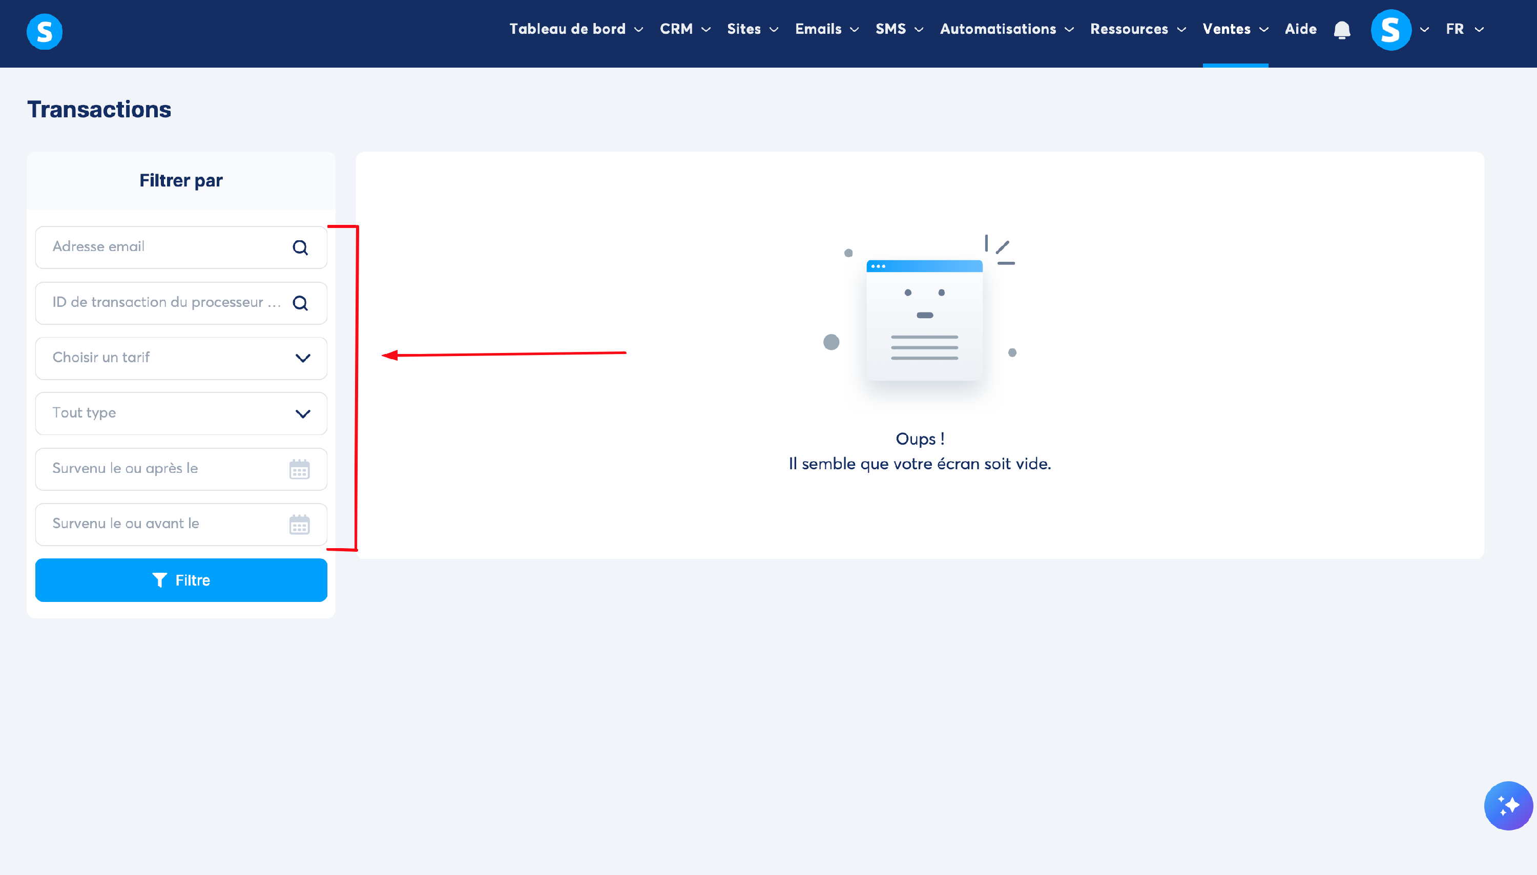Click search icon in transaction ID field
Screen dimensions: 1537x875
point(300,303)
